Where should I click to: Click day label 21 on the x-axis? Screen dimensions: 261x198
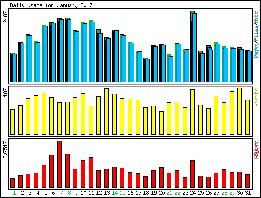[x=169, y=193]
